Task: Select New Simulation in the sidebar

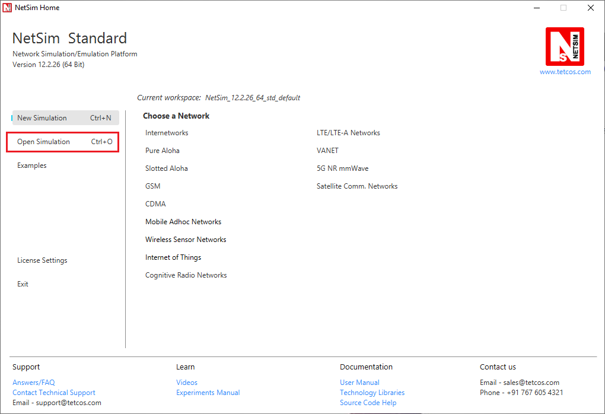Action: [66, 117]
